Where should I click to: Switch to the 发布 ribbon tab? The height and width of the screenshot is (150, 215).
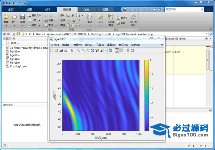pyautogui.click(x=87, y=10)
